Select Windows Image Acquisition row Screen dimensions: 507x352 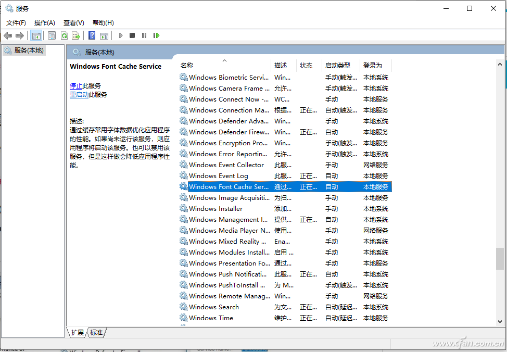click(x=285, y=197)
